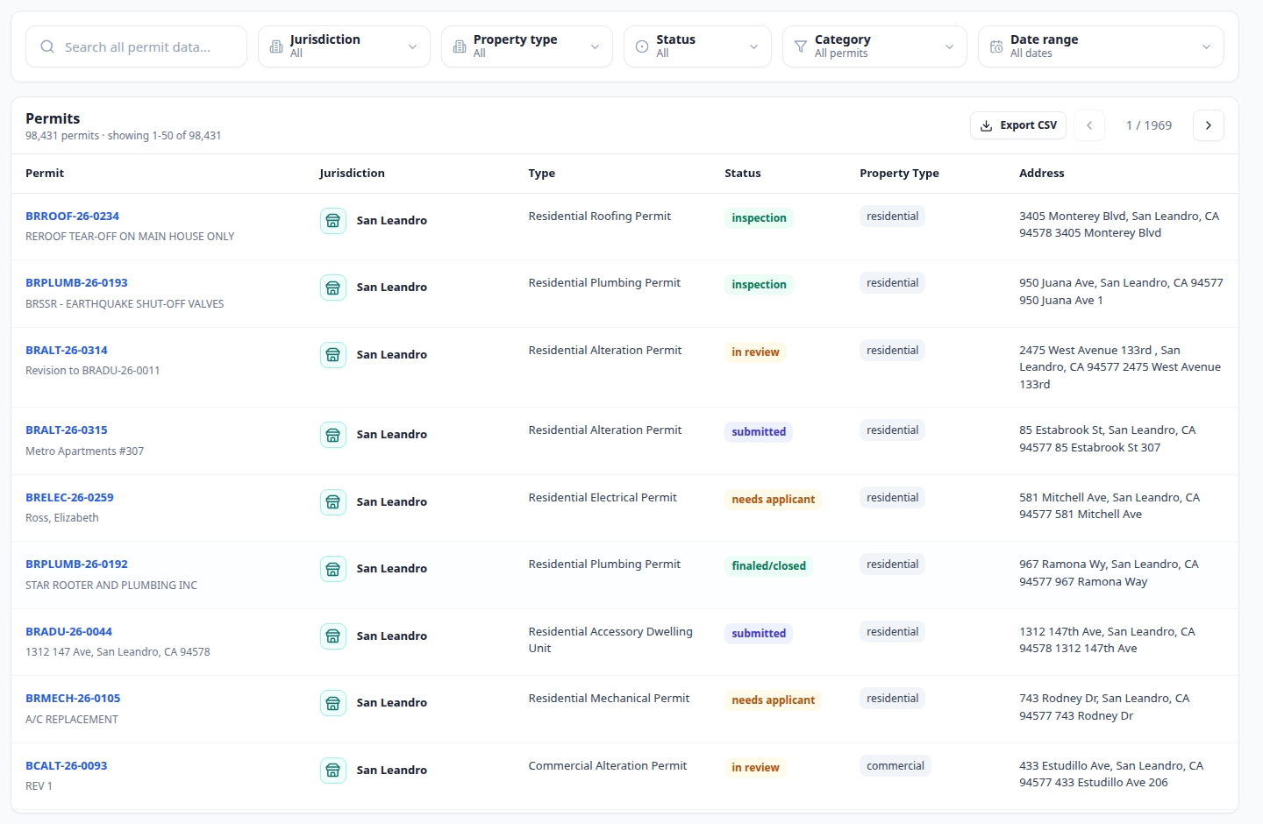Export permits as CSV
This screenshot has width=1263, height=824.
pos(1018,125)
